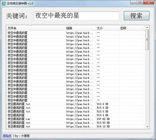Screen dimensions: 156x140
Task: Click the '247.62 KB' size cell
Action: 103,119
